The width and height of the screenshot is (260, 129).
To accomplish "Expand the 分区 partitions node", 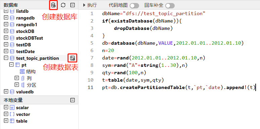I will pos(17,85).
